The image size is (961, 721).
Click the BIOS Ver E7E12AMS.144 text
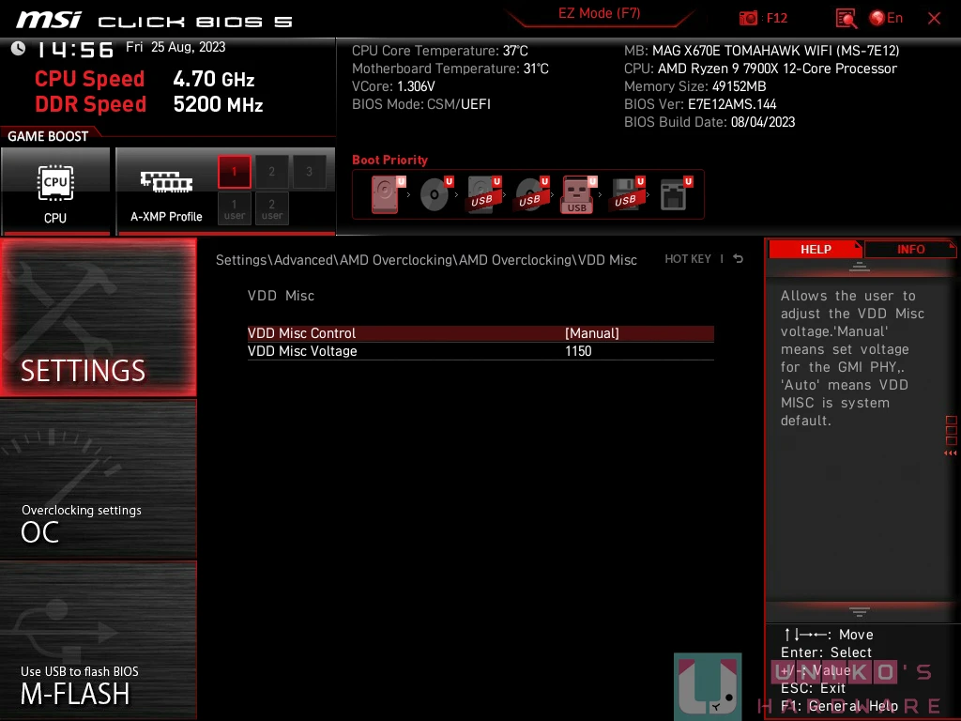click(700, 104)
